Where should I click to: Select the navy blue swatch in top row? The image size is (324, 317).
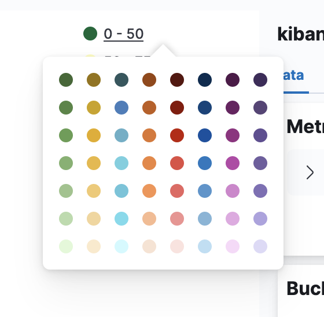(x=205, y=80)
